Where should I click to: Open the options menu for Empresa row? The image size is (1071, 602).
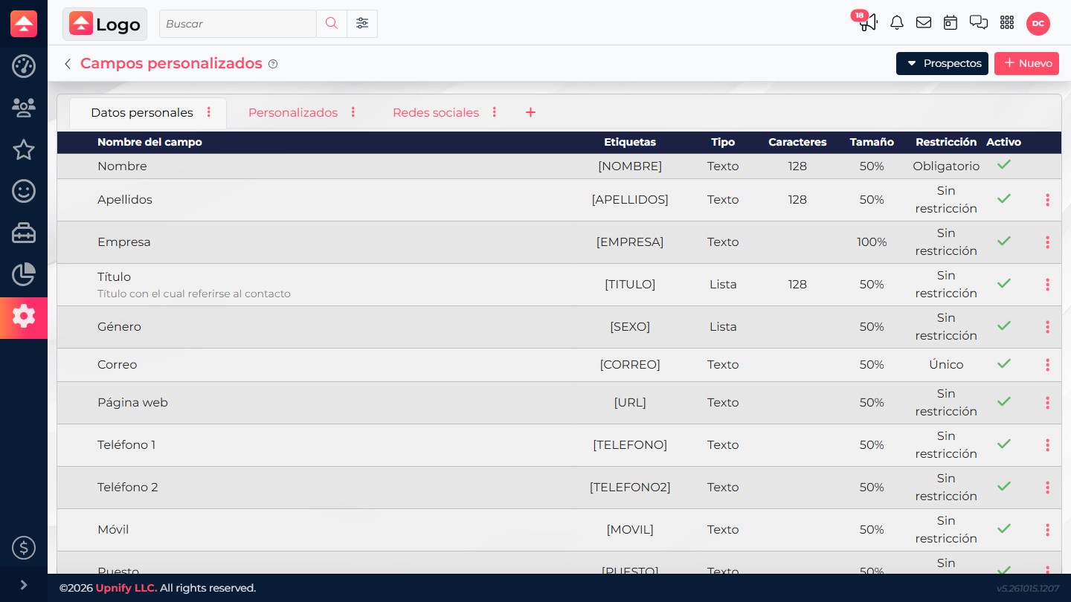point(1047,242)
